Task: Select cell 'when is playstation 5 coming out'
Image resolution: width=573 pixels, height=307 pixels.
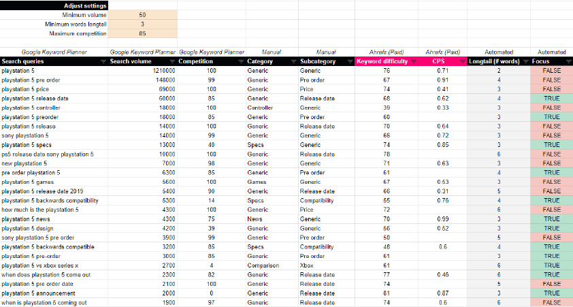Action: coord(54,303)
